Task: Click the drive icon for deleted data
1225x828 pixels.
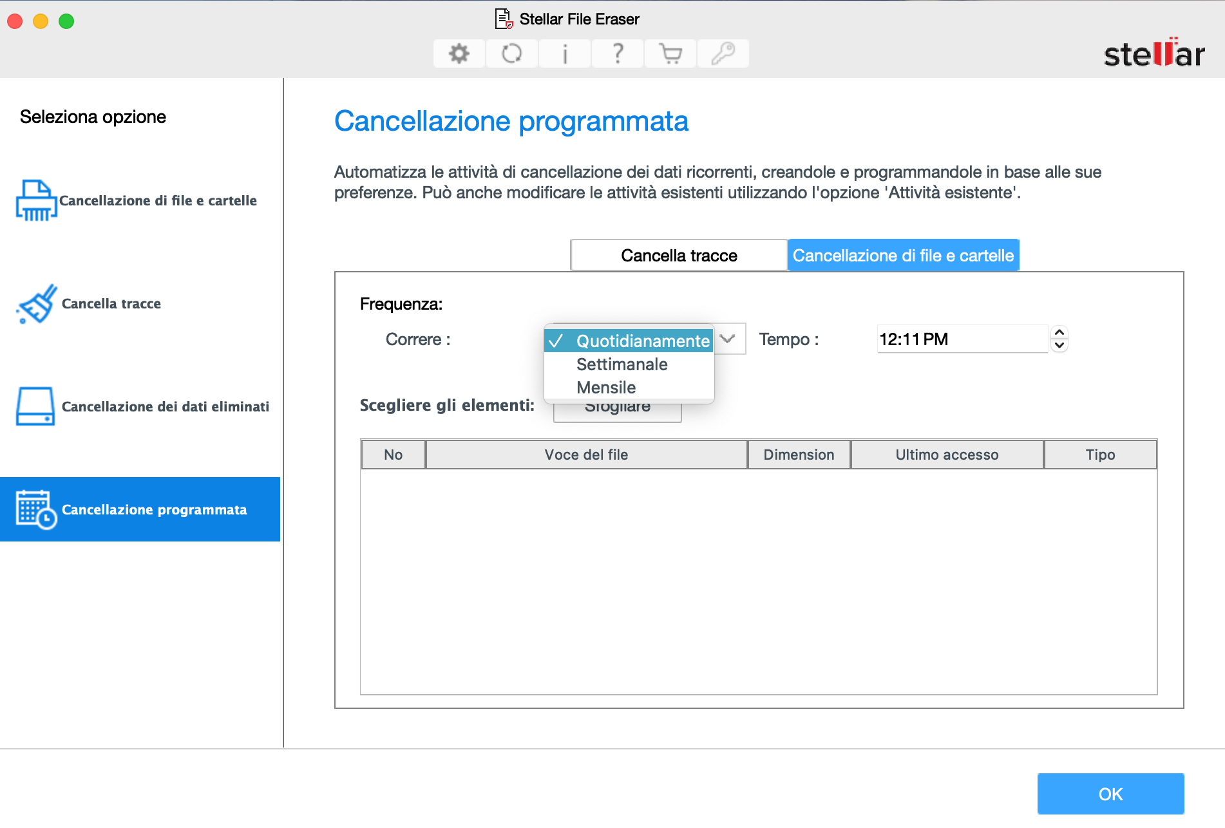Action: click(x=35, y=406)
